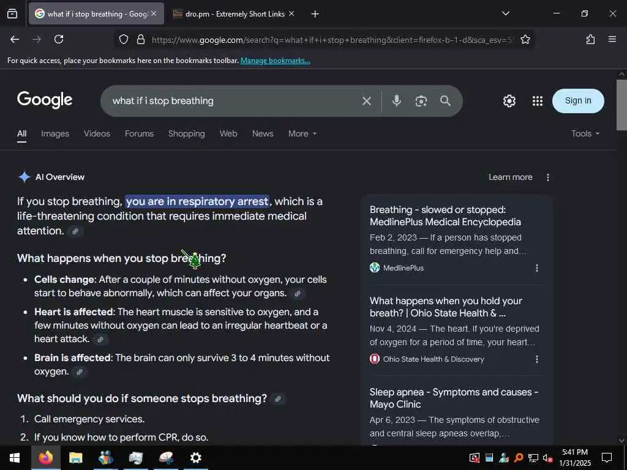Click the site security padlock icon
The height and width of the screenshot is (470, 627).
click(x=140, y=39)
